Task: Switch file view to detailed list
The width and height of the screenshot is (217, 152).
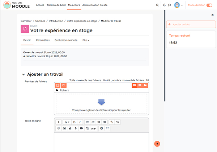Action: coord(140,85)
